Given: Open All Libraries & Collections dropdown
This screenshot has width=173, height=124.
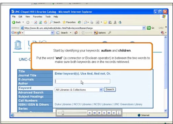Looking at the screenshot, I should 101,90.
